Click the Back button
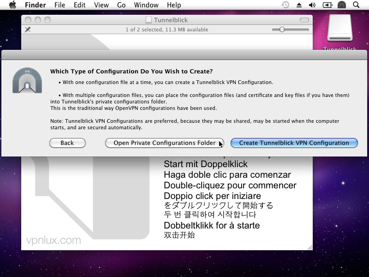The height and width of the screenshot is (277, 369). click(67, 143)
